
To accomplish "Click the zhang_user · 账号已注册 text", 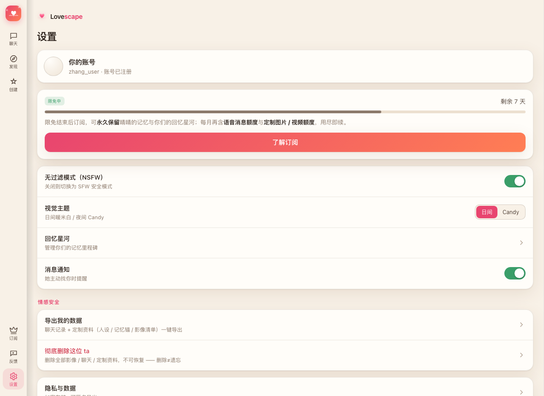I will click(100, 72).
